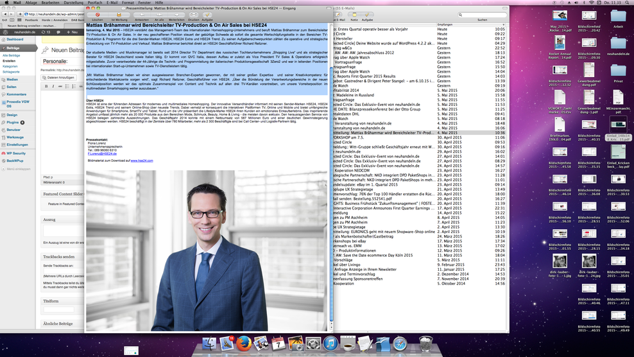The width and height of the screenshot is (634, 357).
Task: Click the Italic icon in WordPress editor
Action: (x=53, y=86)
